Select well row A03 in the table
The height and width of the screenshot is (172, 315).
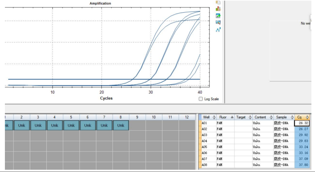tap(254, 135)
